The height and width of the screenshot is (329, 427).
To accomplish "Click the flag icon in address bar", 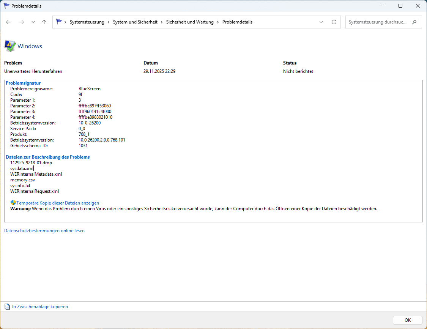I will (x=58, y=22).
